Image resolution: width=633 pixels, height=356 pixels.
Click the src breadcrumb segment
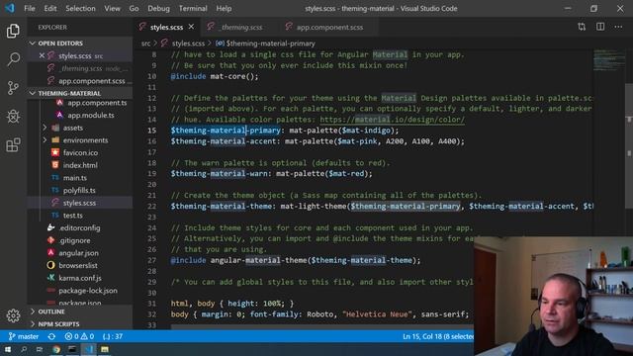[x=145, y=44]
